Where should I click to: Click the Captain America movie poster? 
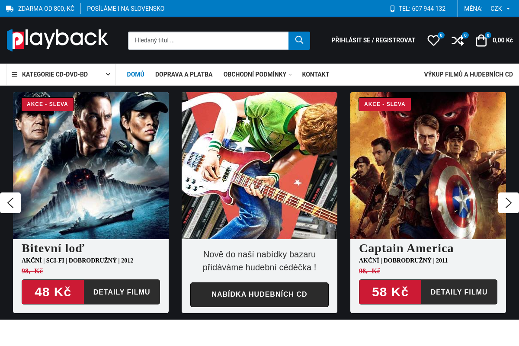click(428, 166)
